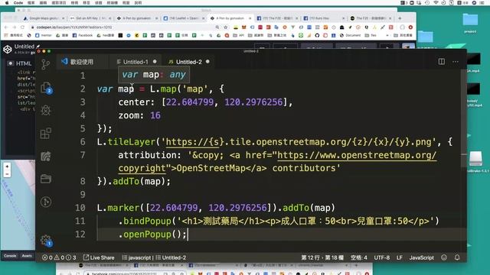490x275 pixels.
Task: Click UTF-8 encoding in status bar
Action: coord(382,257)
